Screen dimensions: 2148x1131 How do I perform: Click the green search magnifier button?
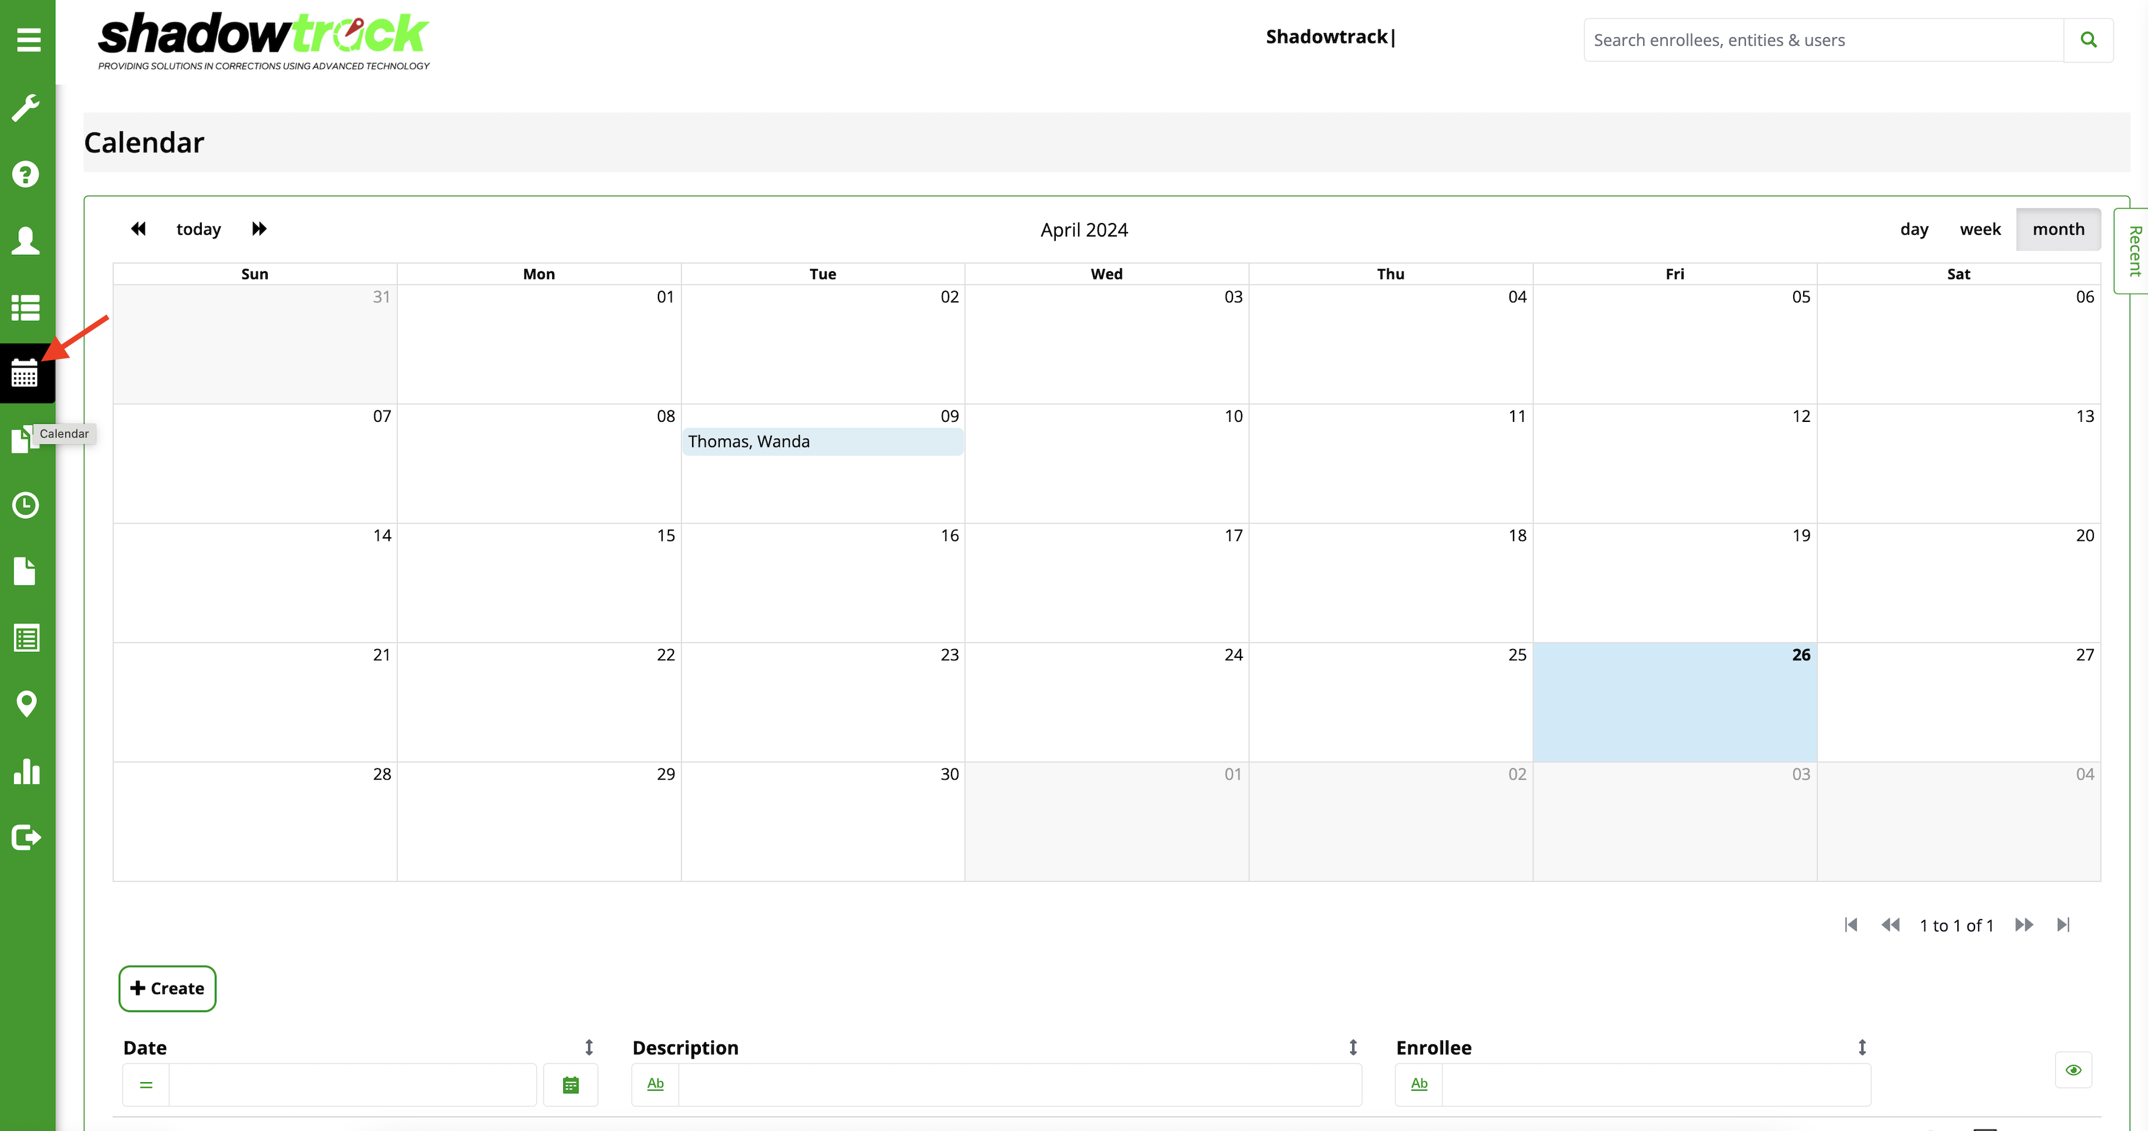(x=2088, y=39)
